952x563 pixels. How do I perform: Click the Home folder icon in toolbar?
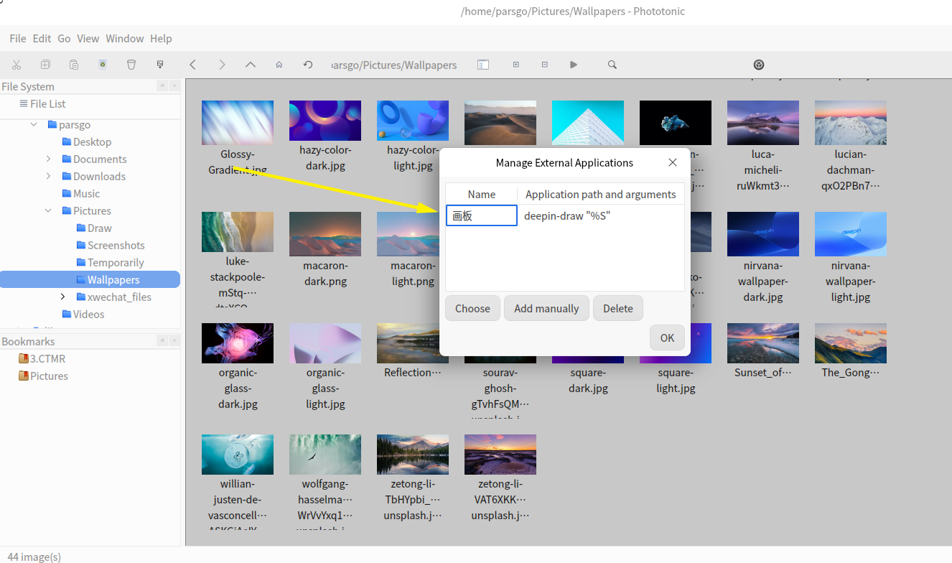point(279,65)
